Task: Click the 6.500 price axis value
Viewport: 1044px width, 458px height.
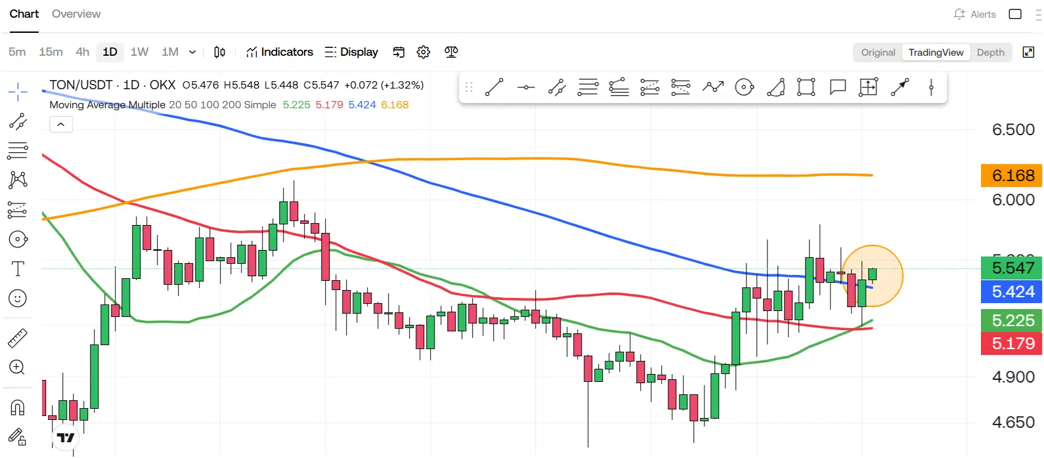Action: [1013, 129]
